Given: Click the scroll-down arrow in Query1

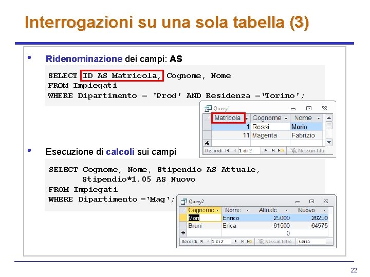Looking at the screenshot, I should 329,142.
